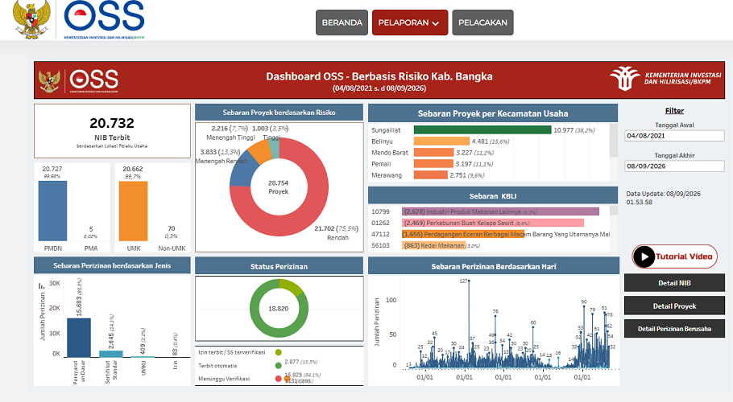Click KBLI code 10799

pos(380,211)
